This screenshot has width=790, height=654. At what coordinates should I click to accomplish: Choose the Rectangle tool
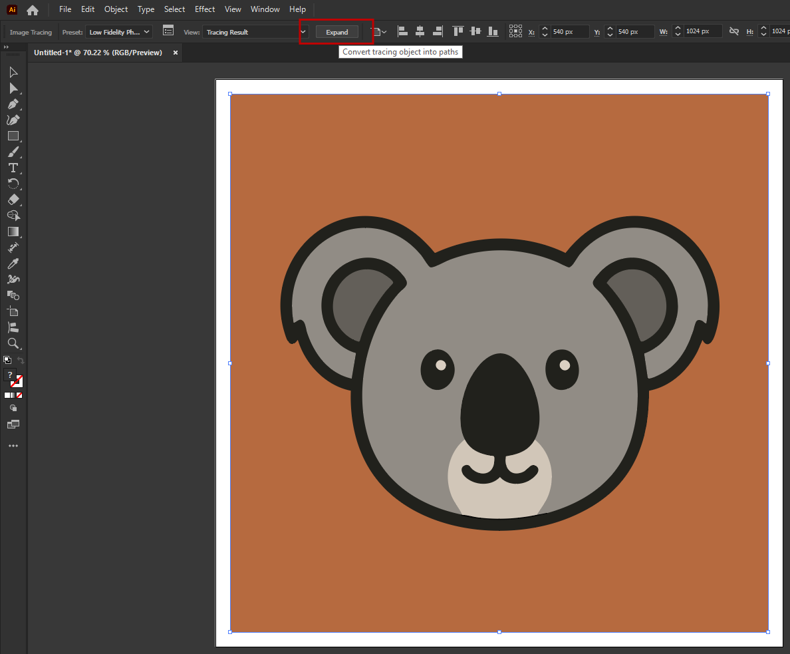(13, 136)
